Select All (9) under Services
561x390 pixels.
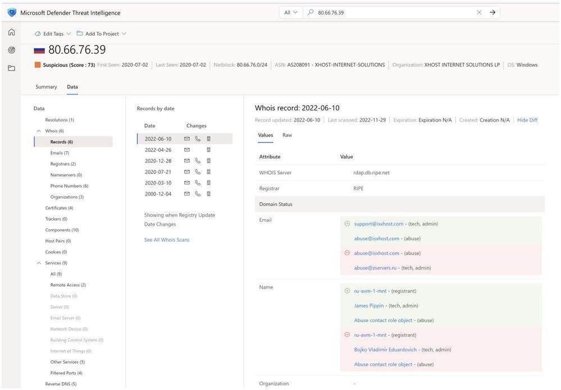tap(56, 274)
